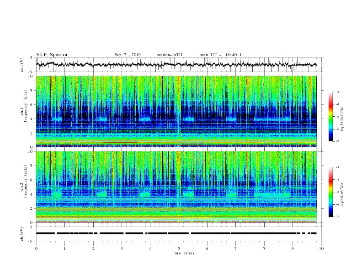
Task: Click the "Time (min)" axis label
Action: click(183, 253)
